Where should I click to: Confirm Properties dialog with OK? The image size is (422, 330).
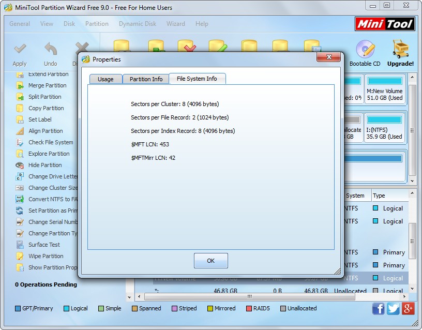210,261
